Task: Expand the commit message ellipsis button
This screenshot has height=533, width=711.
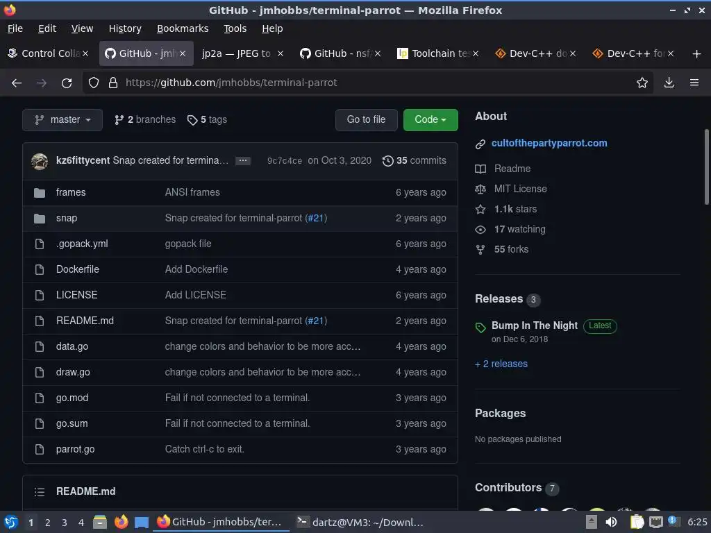Action: tap(243, 161)
